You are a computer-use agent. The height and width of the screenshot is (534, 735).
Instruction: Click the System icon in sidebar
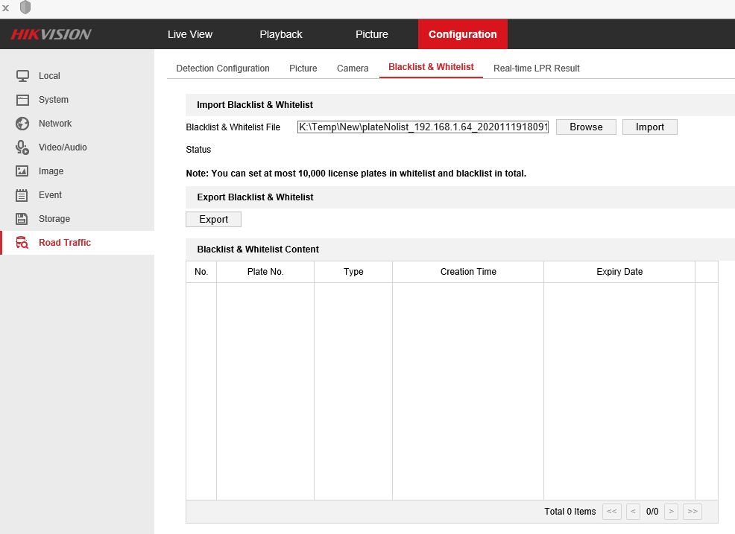(x=22, y=100)
